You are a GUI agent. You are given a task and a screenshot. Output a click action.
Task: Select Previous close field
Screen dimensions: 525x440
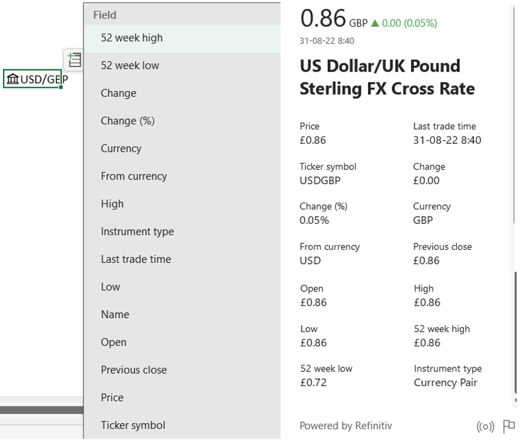tap(134, 370)
